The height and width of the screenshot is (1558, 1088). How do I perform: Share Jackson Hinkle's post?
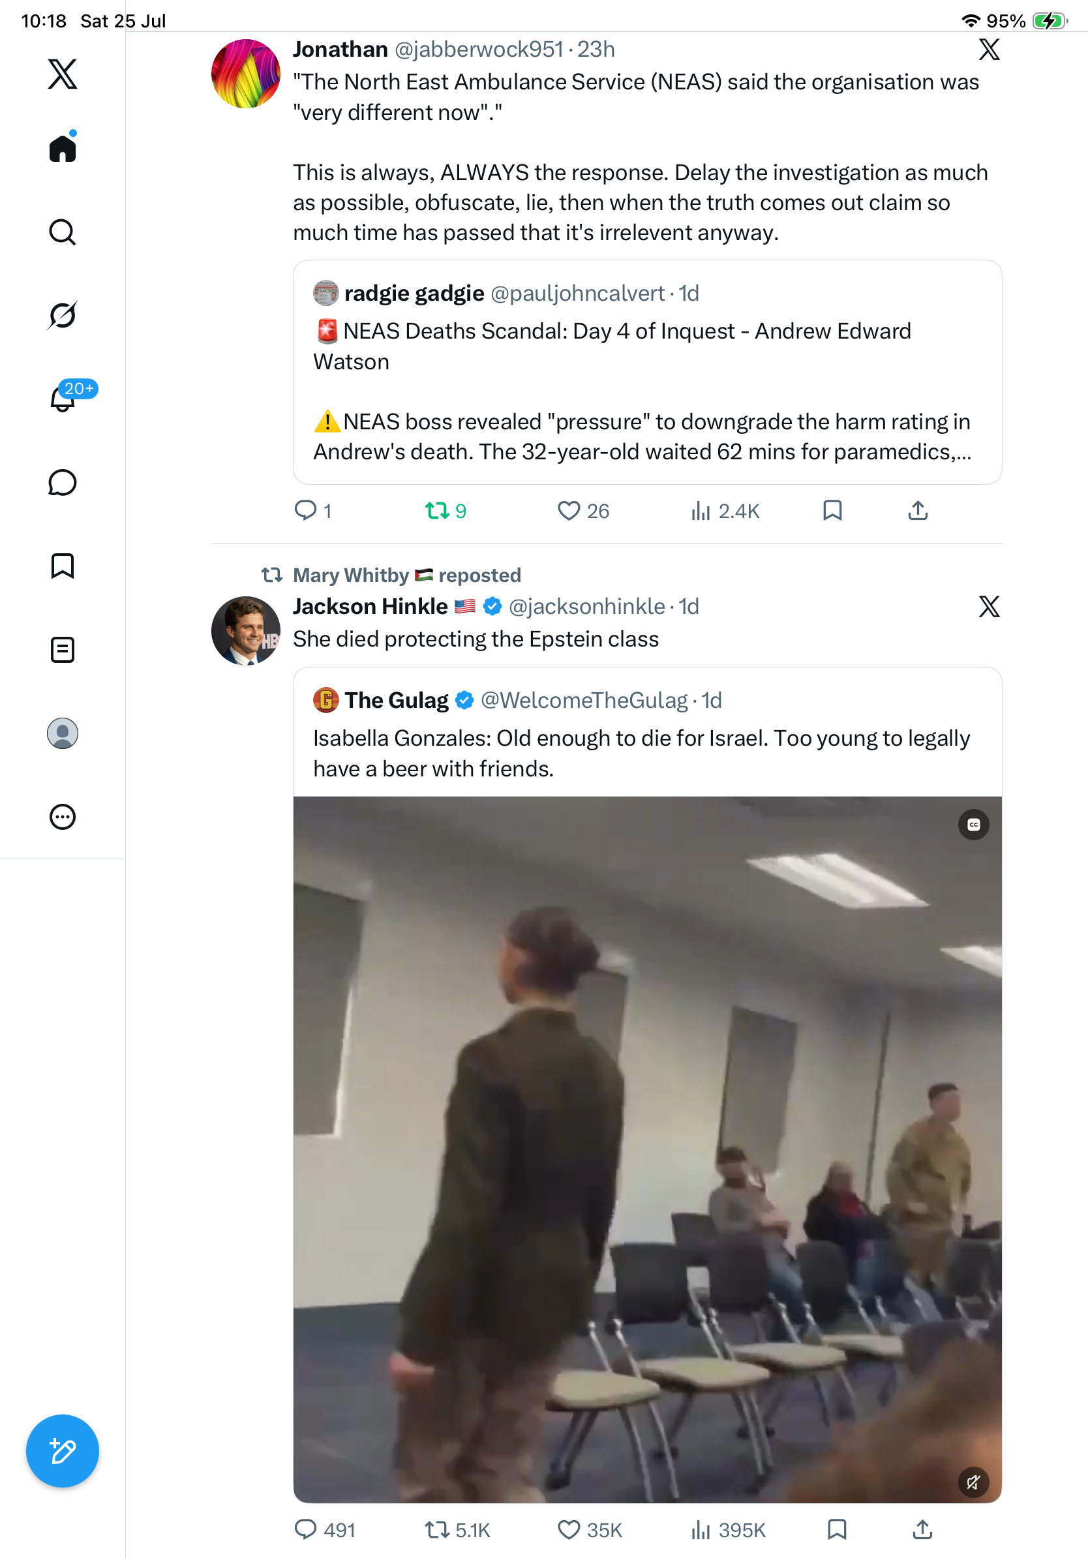coord(922,1529)
